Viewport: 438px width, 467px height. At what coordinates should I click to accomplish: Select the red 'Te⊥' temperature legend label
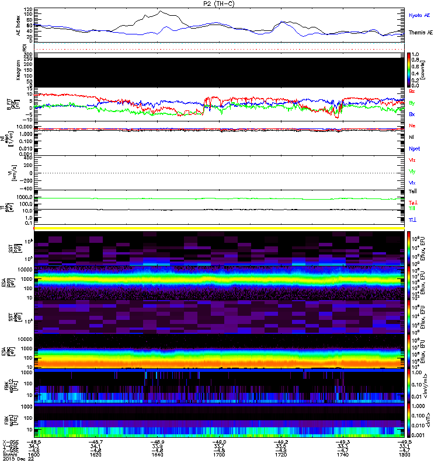tap(413, 203)
